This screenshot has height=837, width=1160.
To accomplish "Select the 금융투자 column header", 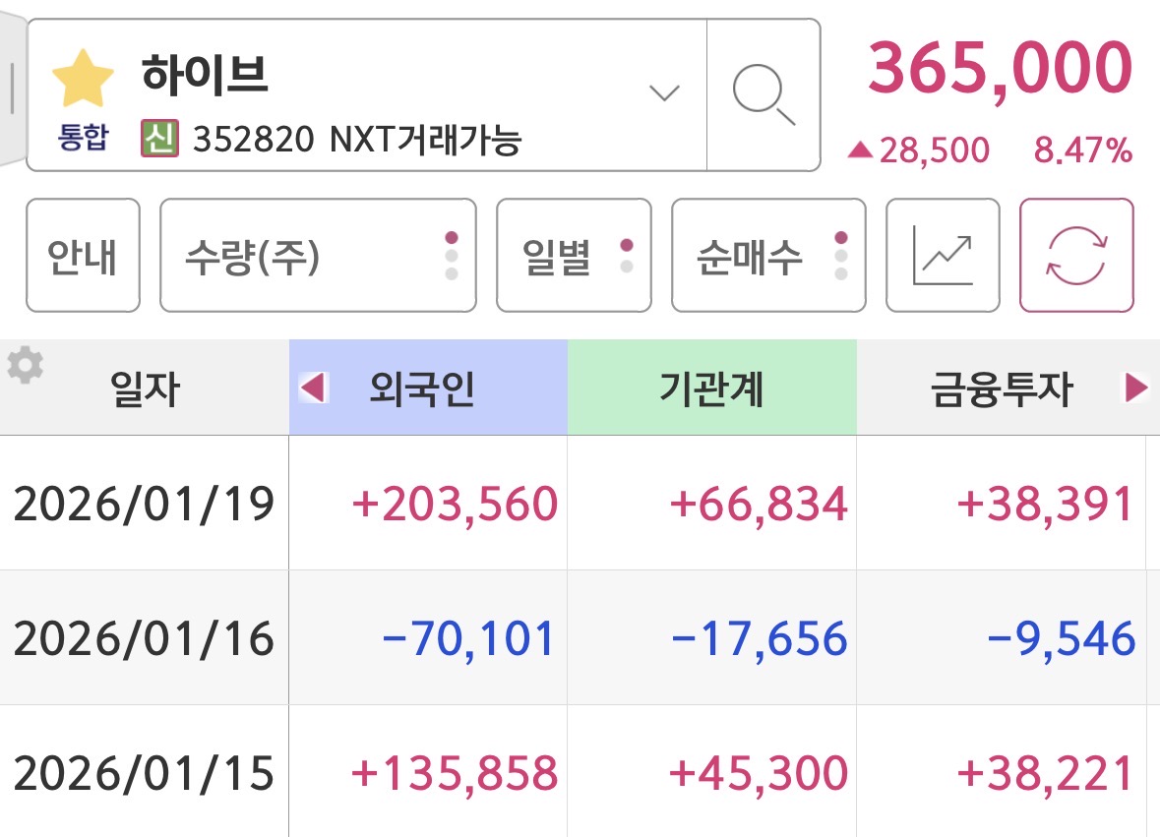I will click(x=1001, y=389).
